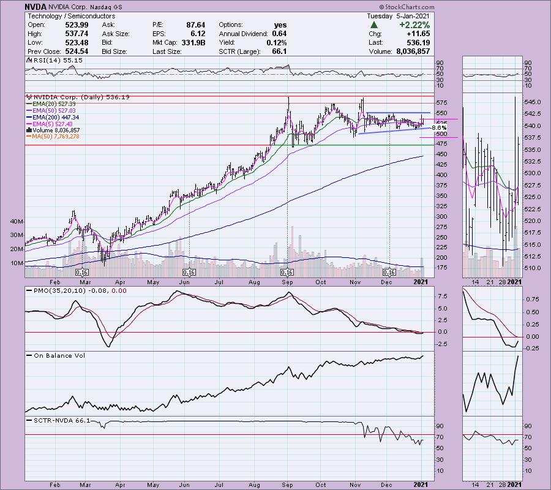Click the Yield value 0.12%
This screenshot has height=490, width=551.
(x=276, y=42)
